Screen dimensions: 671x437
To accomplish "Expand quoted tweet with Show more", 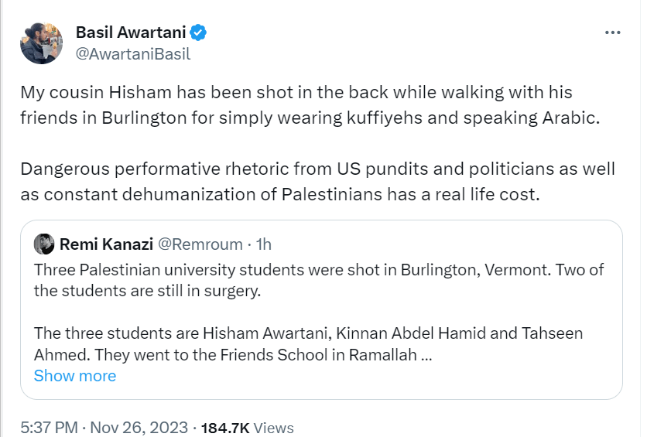I will pos(75,376).
